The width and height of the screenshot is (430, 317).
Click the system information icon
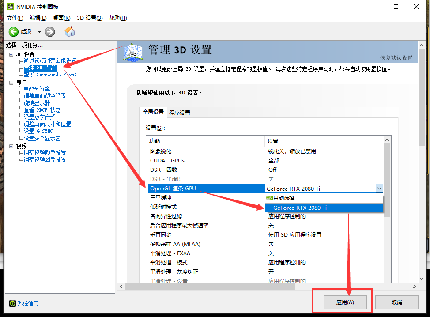click(x=13, y=303)
